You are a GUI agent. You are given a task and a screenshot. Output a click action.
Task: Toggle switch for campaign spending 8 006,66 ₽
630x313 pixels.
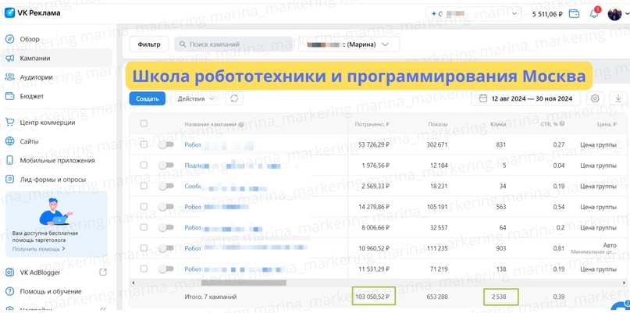tap(166, 227)
